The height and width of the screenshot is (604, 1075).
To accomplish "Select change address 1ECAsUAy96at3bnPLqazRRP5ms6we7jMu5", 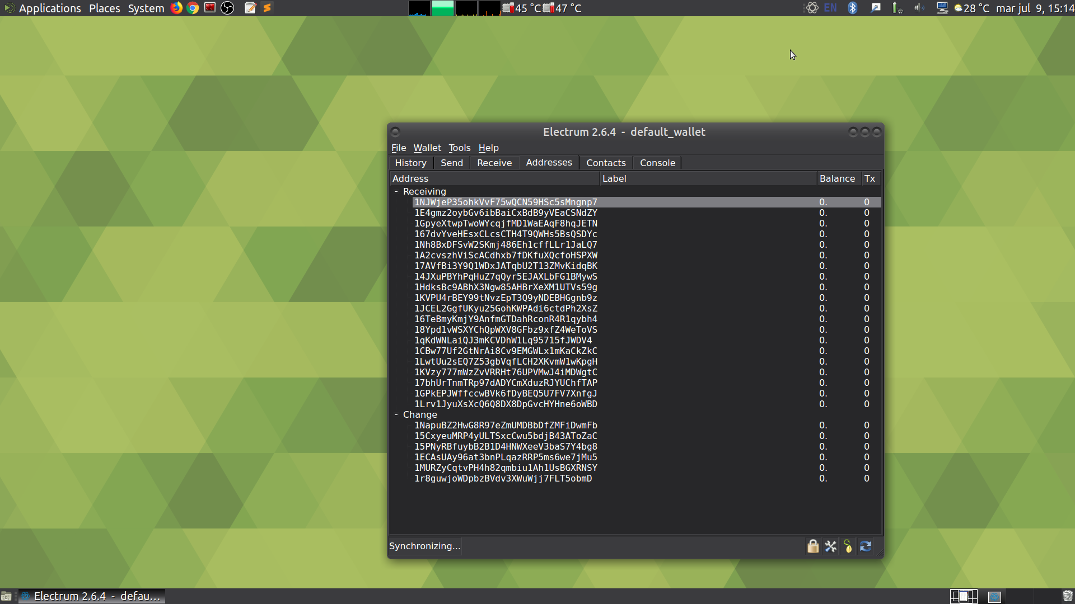I will 506,457.
